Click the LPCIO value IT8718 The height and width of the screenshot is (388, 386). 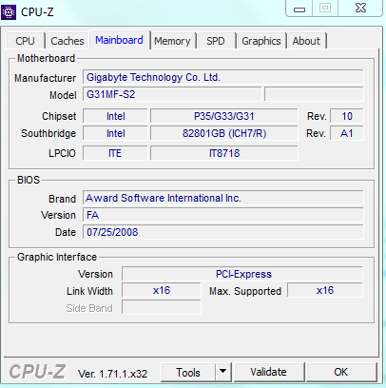pyautogui.click(x=224, y=153)
